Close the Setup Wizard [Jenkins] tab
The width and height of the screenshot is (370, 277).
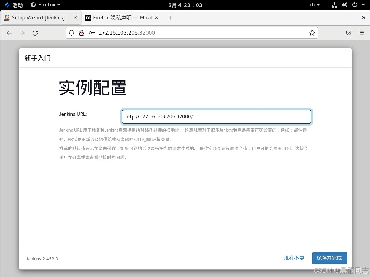coord(75,18)
